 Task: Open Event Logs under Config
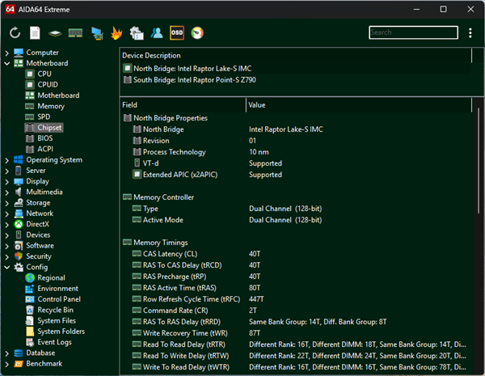pyautogui.click(x=55, y=342)
